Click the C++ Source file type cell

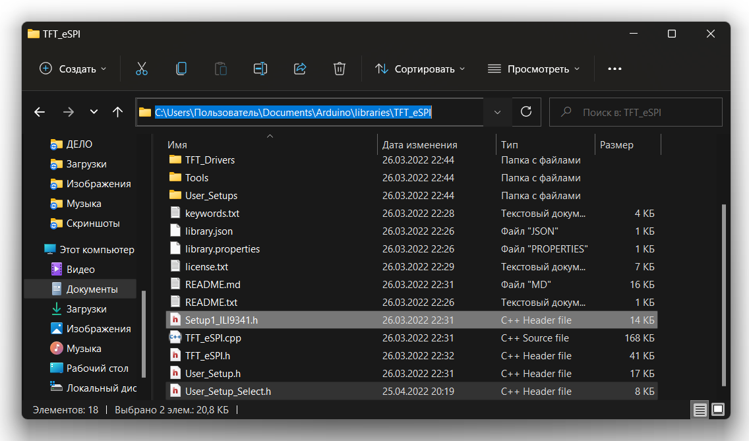point(535,338)
